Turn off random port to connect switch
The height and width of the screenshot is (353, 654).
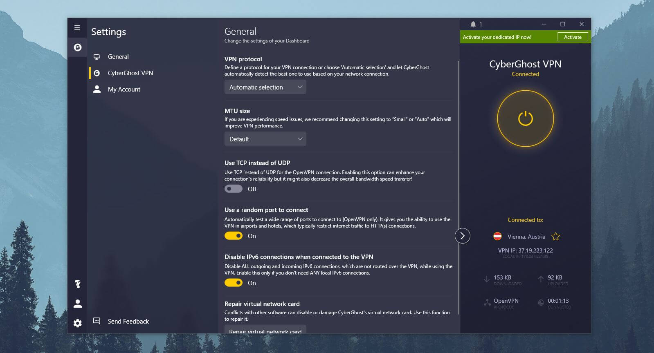234,236
